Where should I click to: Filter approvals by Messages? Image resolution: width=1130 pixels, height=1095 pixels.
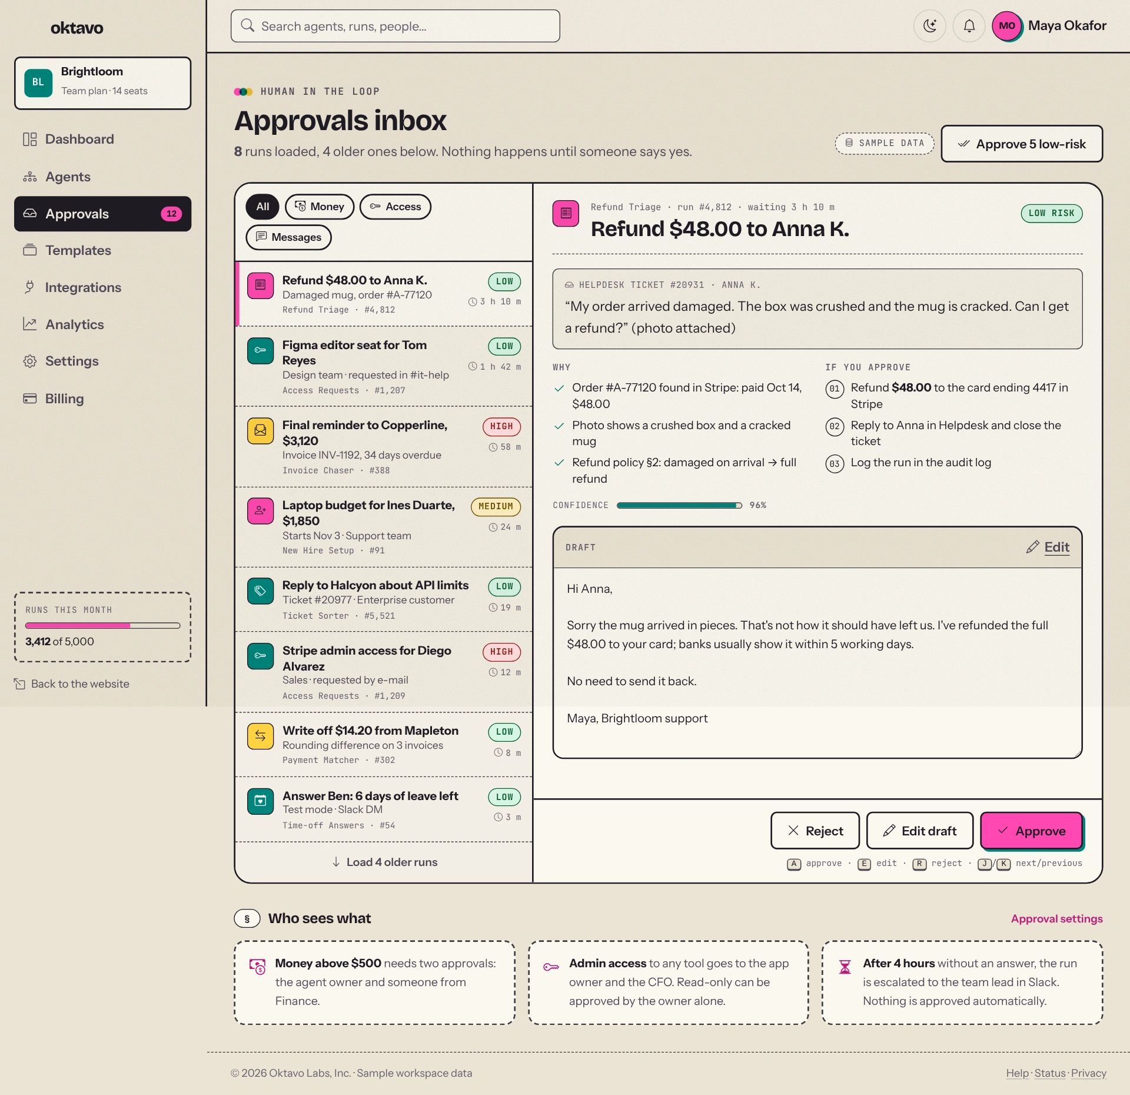(x=288, y=237)
